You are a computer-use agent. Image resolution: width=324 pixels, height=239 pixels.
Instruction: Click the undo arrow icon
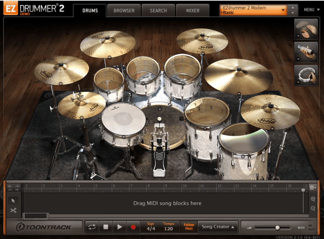[x=10, y=187]
